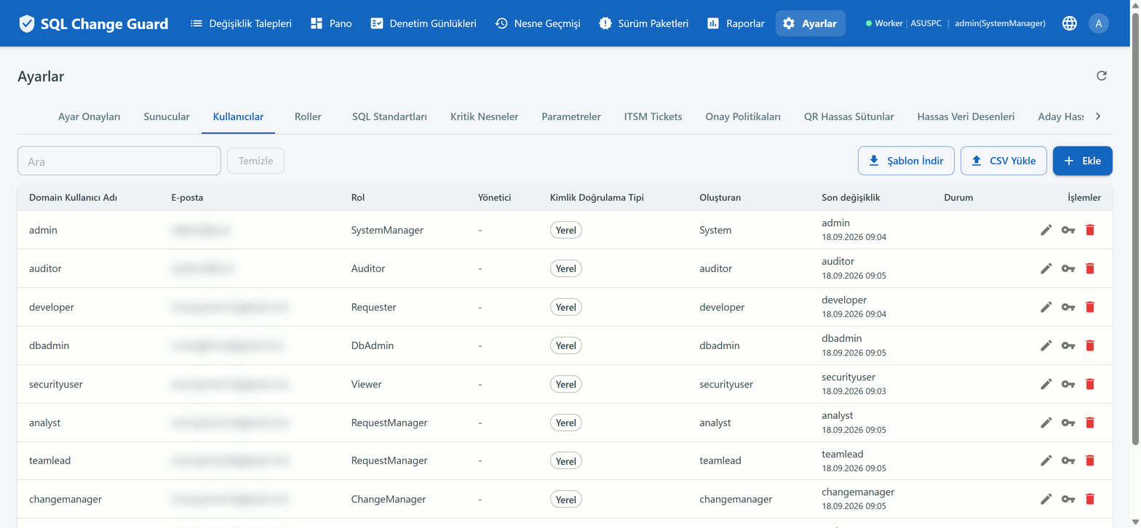Edit the dbadmin user

[x=1046, y=345]
